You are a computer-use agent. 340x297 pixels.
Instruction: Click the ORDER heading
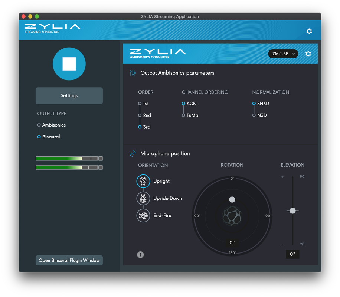(146, 92)
